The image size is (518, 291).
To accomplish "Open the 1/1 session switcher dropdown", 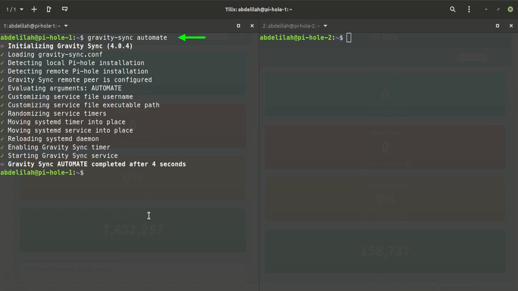I will [x=15, y=9].
